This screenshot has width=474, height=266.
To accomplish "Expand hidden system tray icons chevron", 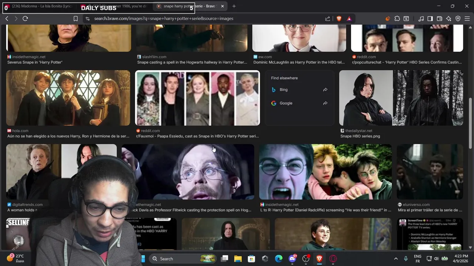I will coord(396,259).
